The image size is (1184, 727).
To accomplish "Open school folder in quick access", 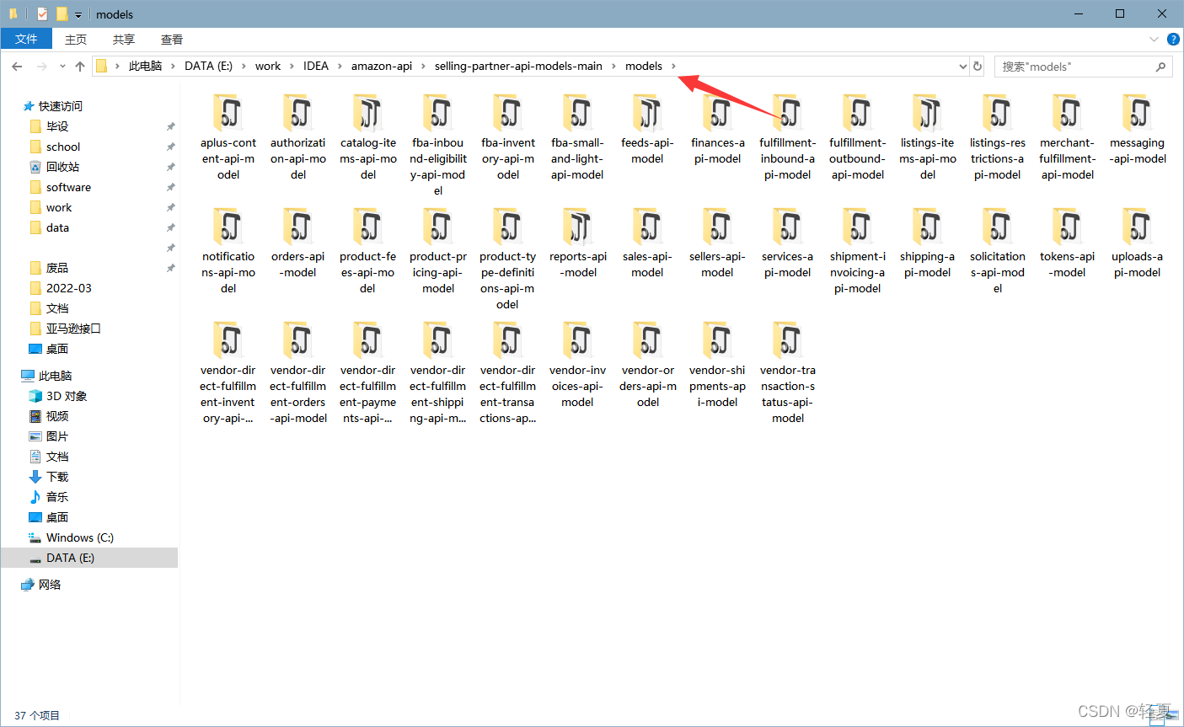I will [63, 147].
